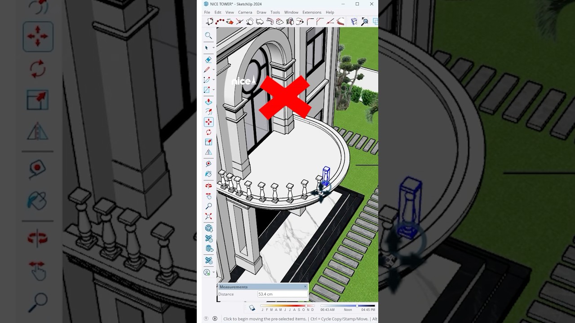This screenshot has height=323, width=575.
Task: Expand the Shapes tool dropdown arrow
Action: 213,90
